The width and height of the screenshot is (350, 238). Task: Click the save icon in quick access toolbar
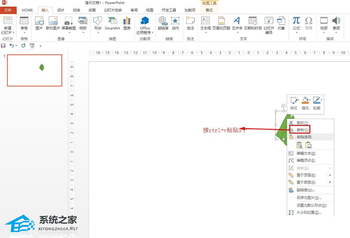tap(3, 46)
